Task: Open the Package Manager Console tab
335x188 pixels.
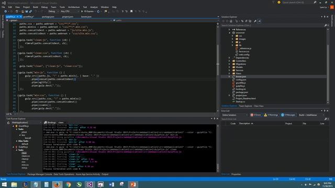Action: [40, 174]
